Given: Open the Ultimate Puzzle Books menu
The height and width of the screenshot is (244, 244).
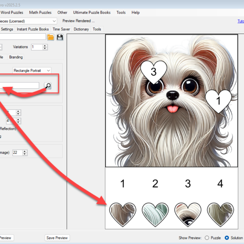Looking at the screenshot, I should 92,13.
